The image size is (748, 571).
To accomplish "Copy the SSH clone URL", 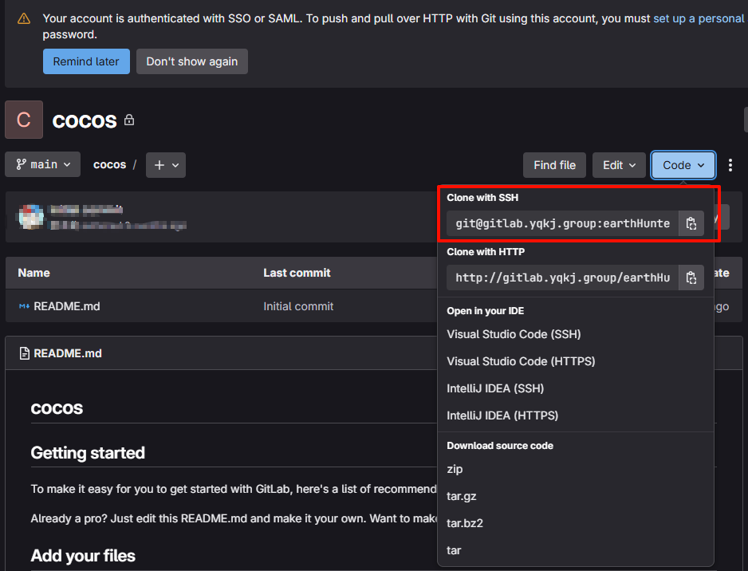I will click(x=691, y=223).
